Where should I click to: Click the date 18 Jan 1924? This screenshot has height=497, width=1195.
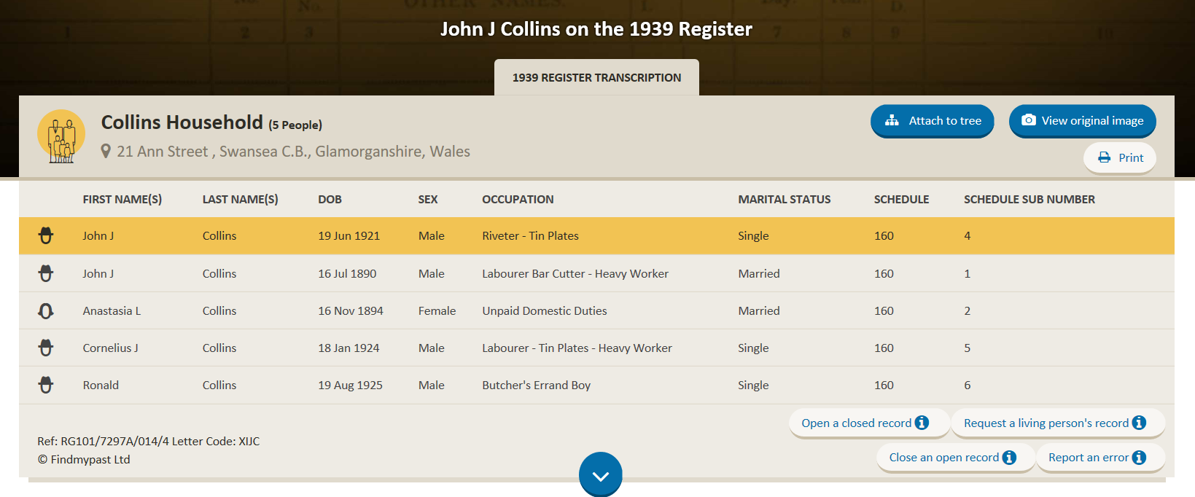[x=349, y=348]
